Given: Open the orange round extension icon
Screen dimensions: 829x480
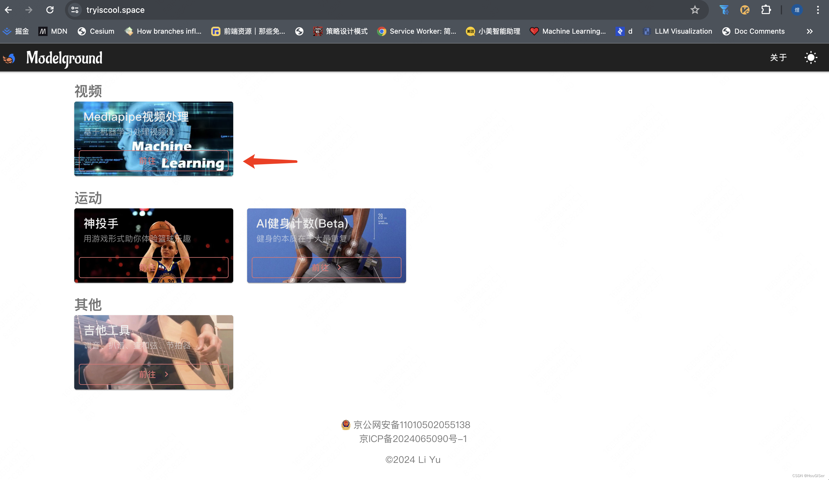Looking at the screenshot, I should click(x=745, y=10).
